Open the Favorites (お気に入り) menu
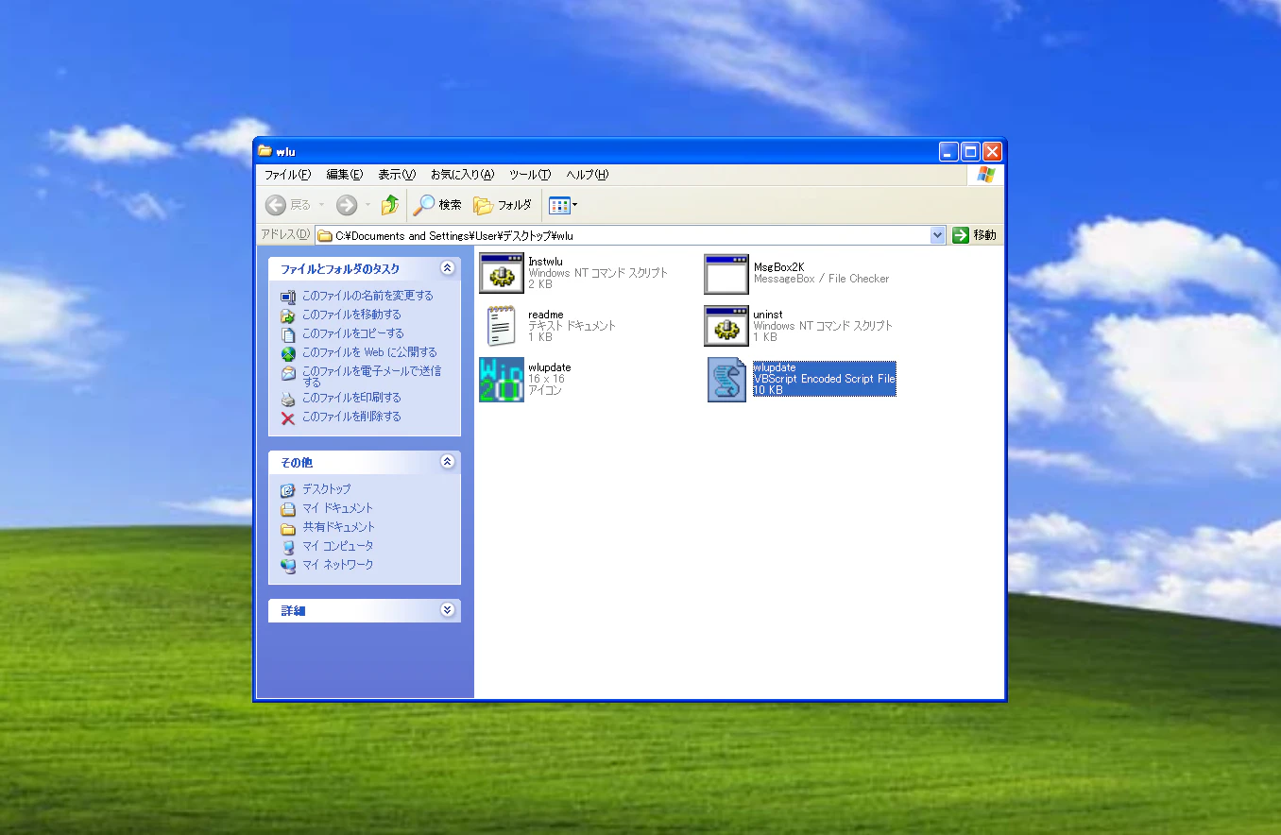The width and height of the screenshot is (1281, 835). click(462, 175)
